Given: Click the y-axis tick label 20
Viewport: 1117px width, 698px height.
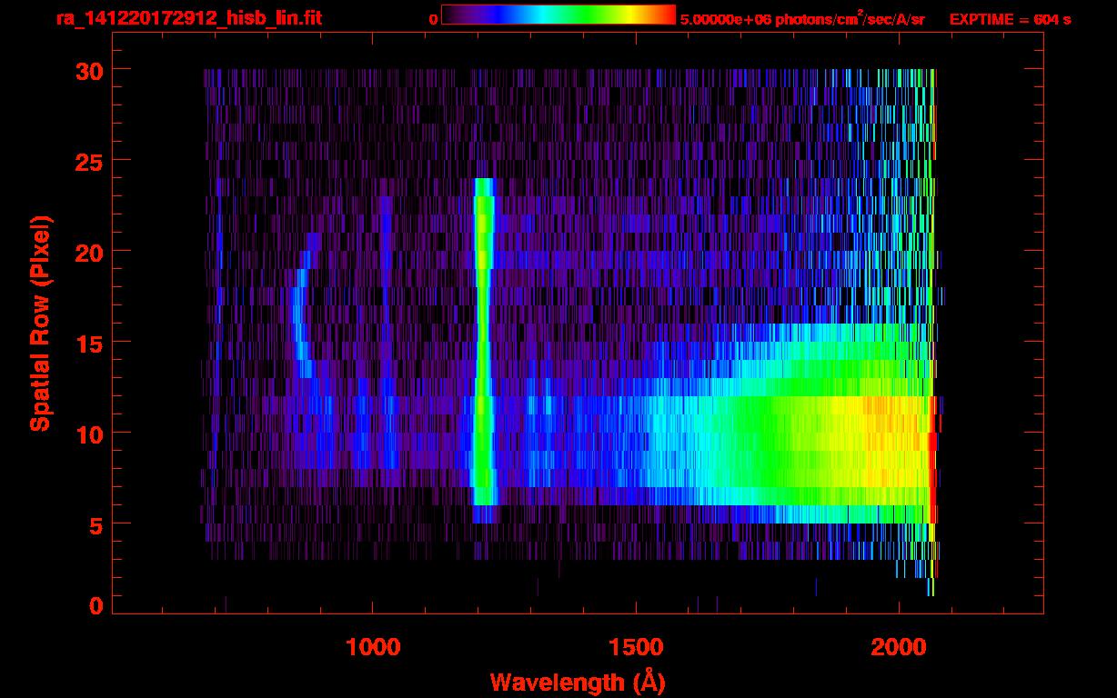Looking at the screenshot, I should pyautogui.click(x=89, y=252).
